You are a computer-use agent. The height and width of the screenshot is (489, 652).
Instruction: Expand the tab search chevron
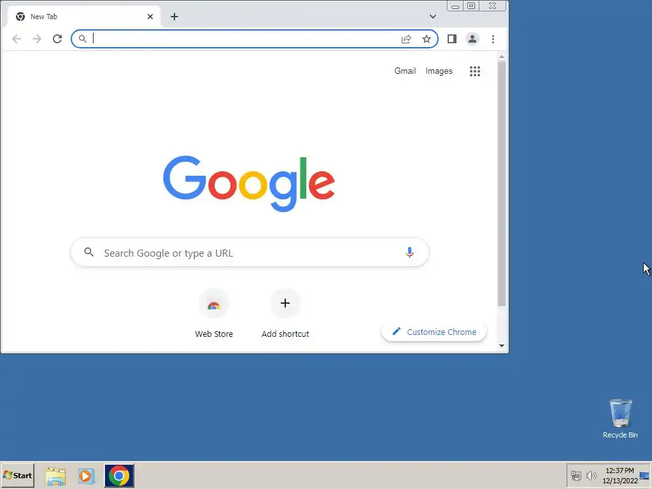[x=433, y=17]
